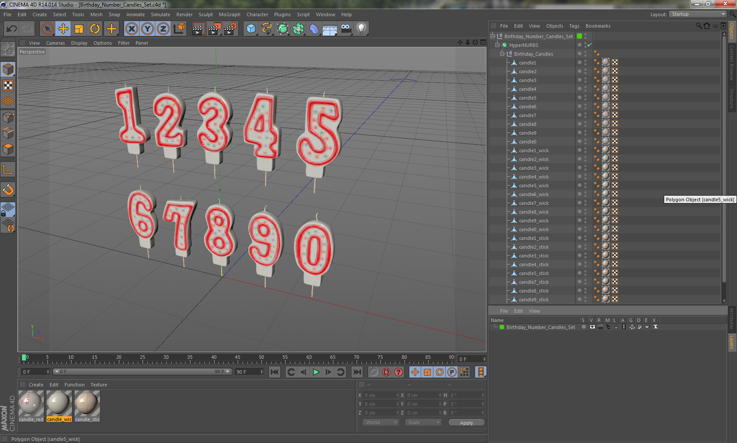
Task: Toggle solo for the Birthday_Number_Candles_Set layer
Action: [584, 327]
